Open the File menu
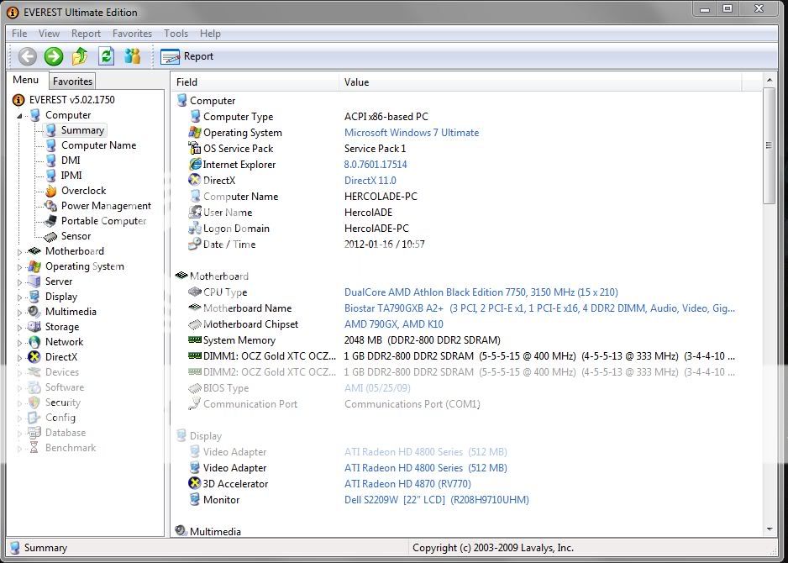 click(x=19, y=34)
